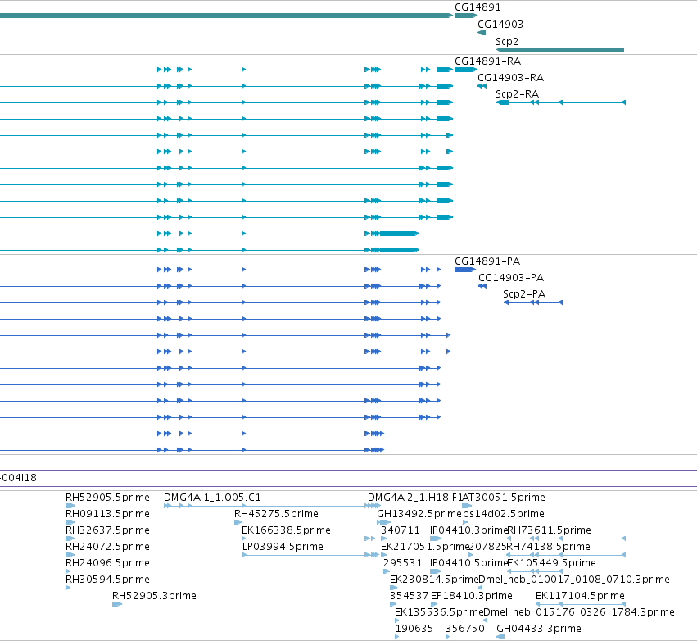Select EST IP04410.3prime

pyautogui.click(x=469, y=530)
